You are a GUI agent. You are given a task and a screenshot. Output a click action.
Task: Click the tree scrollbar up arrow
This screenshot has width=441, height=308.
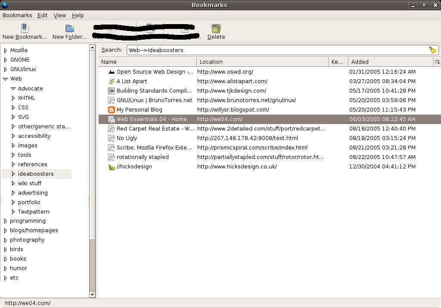[x=92, y=48]
